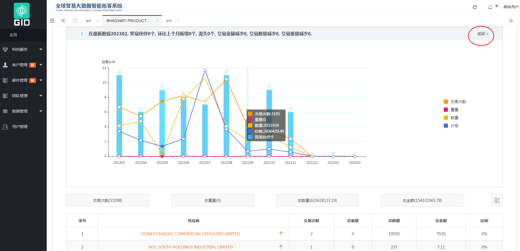Click the up arrow for M/S. SOUTH HOLDINGS row
This screenshot has width=520, height=251.
point(281,247)
